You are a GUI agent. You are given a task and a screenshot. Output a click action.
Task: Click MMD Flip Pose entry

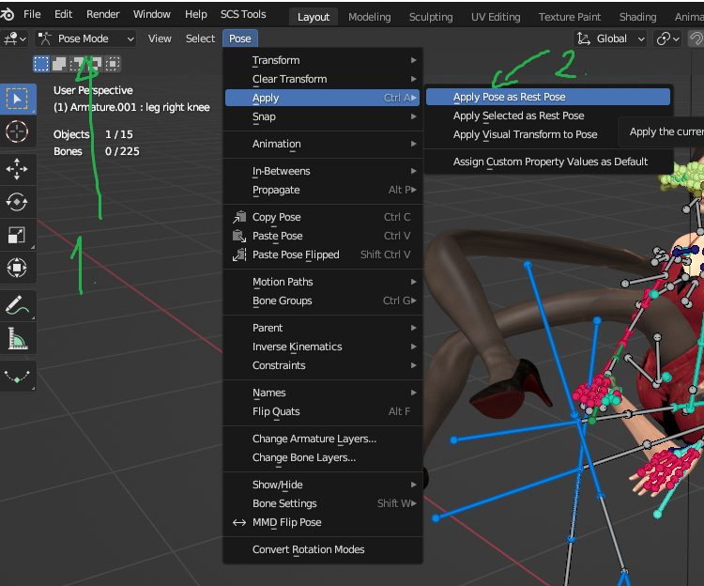[x=322, y=522]
